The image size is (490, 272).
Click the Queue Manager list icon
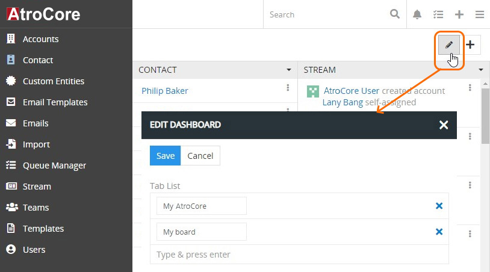(11, 165)
